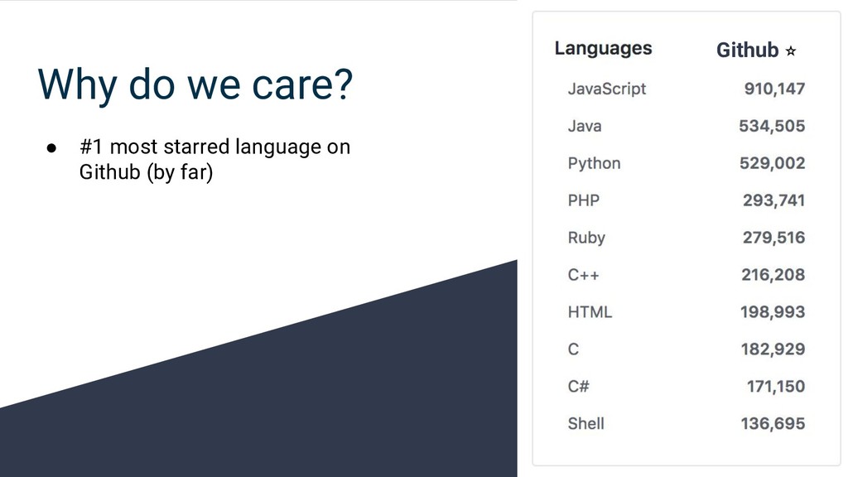Select the 534,505 star count
The image size is (848, 477).
point(772,126)
